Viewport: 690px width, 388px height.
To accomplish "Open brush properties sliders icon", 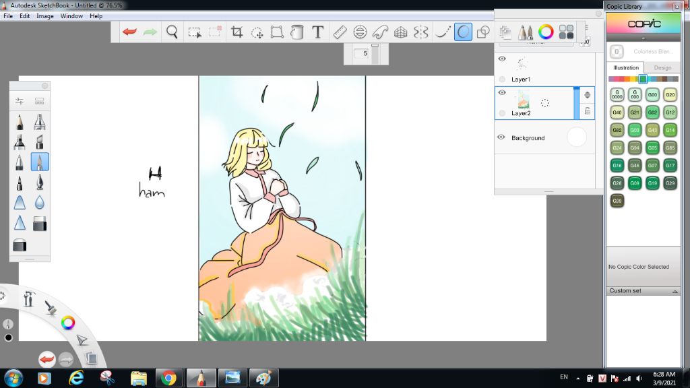I will click(20, 101).
